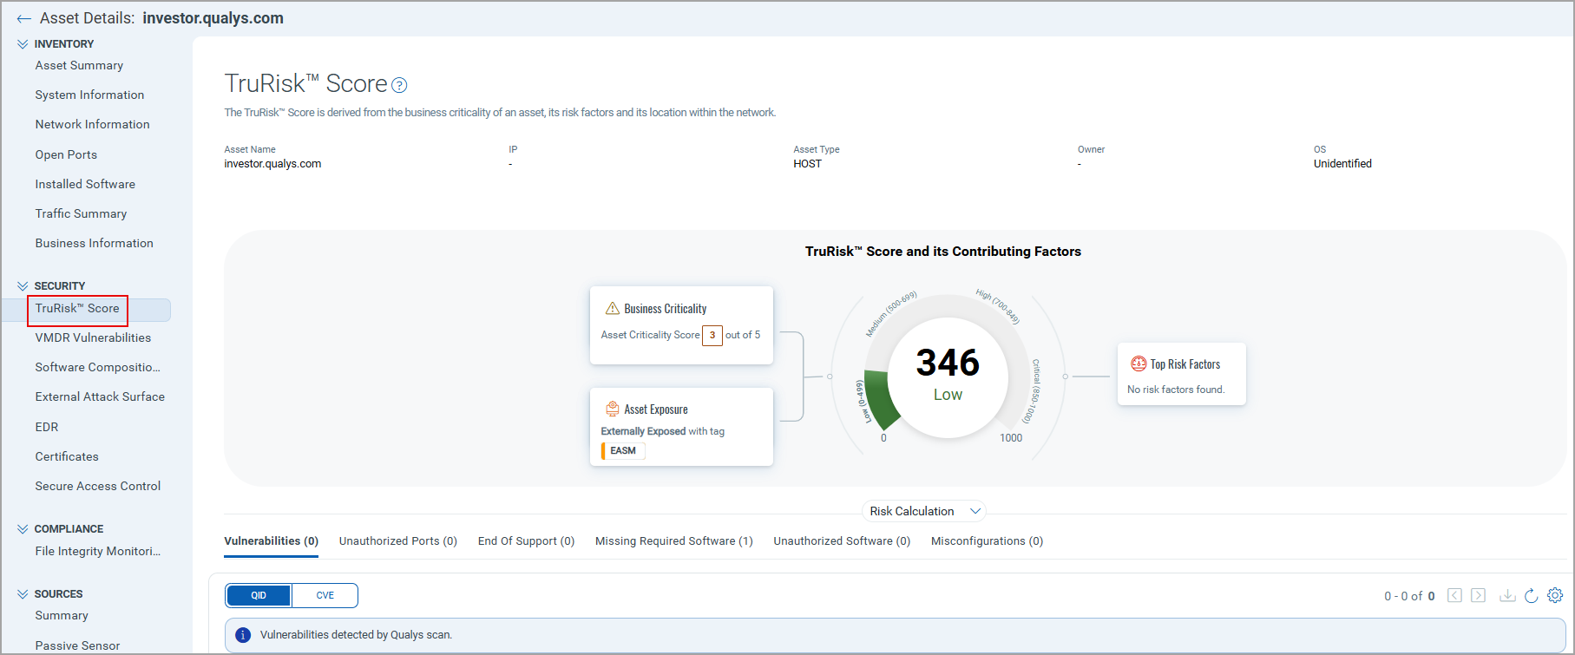Go to the next page of results
Image resolution: width=1575 pixels, height=655 pixels.
(1479, 595)
